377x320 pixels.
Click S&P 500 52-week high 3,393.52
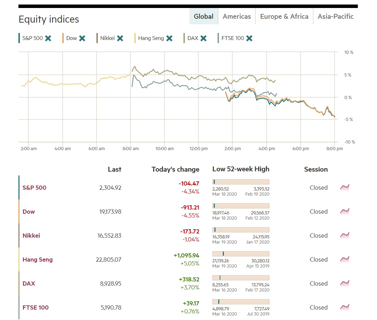click(x=261, y=189)
